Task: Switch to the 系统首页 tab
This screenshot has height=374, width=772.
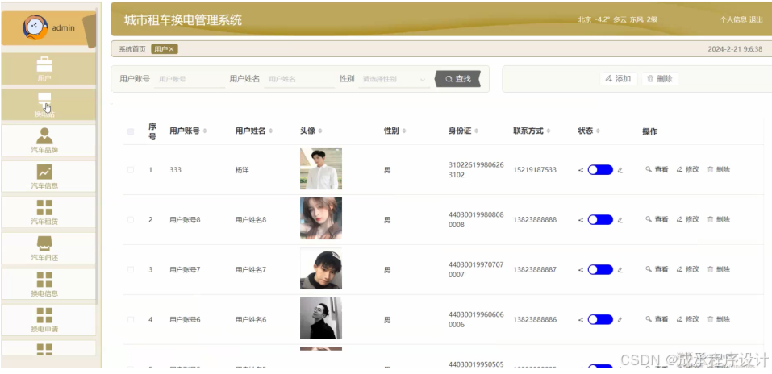Action: coord(132,49)
